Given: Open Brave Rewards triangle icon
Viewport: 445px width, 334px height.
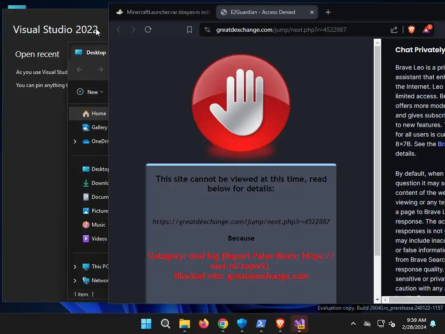Looking at the screenshot, I should [427, 29].
